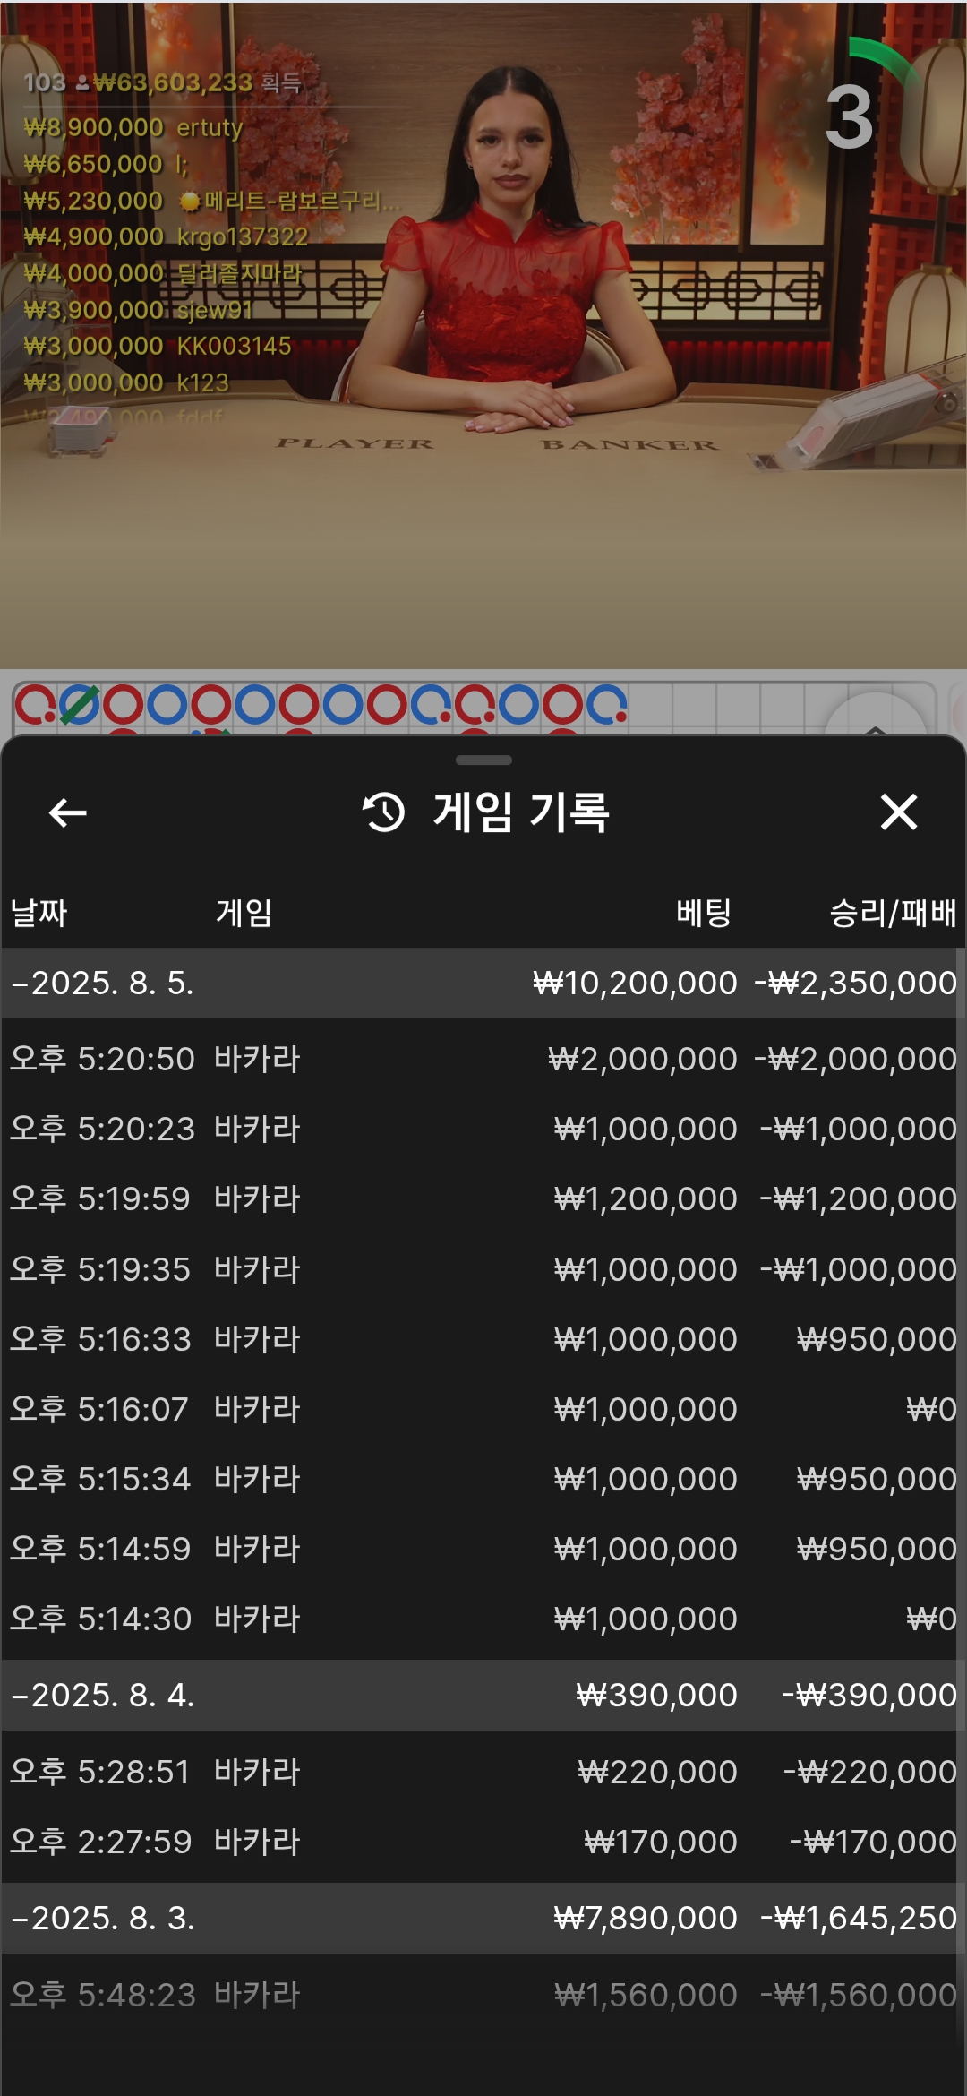Open the 오후 5:14:59 바카라 record

tap(483, 1549)
